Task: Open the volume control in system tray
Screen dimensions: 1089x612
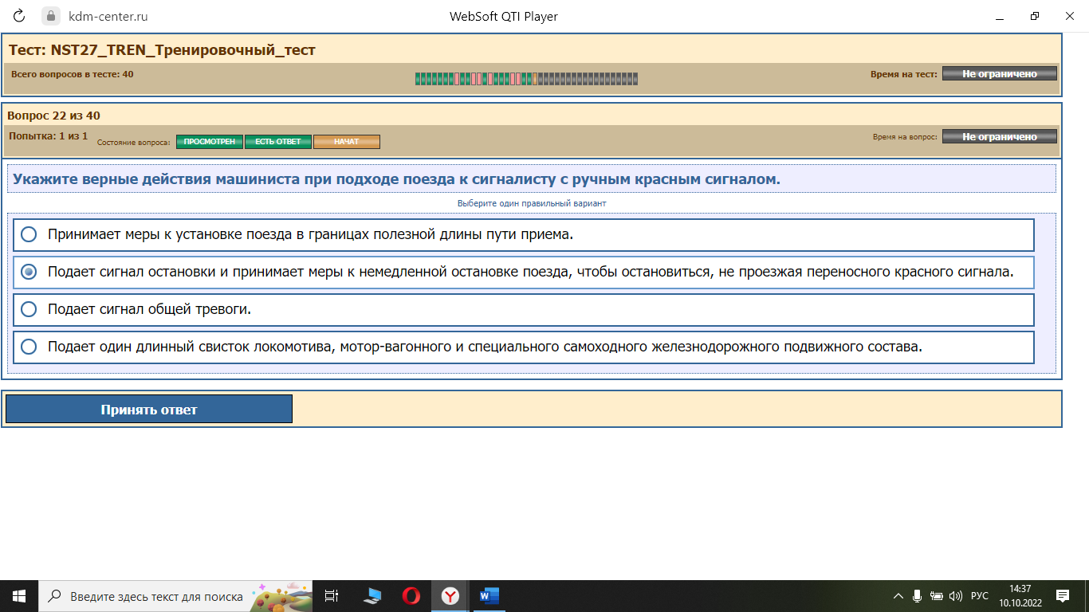Action: [x=956, y=595]
